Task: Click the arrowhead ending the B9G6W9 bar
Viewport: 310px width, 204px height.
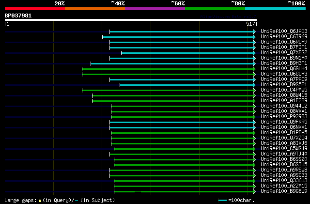Action: pos(254,191)
